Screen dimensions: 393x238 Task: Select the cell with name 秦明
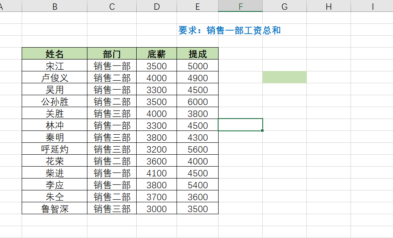(55, 137)
